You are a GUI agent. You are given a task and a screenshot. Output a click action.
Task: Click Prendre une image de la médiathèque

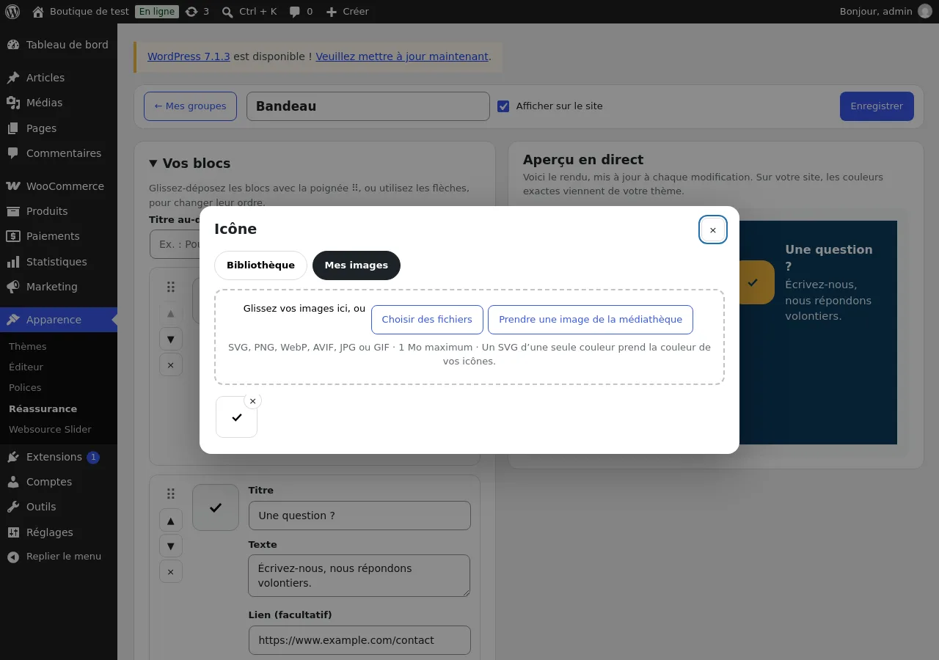591,320
